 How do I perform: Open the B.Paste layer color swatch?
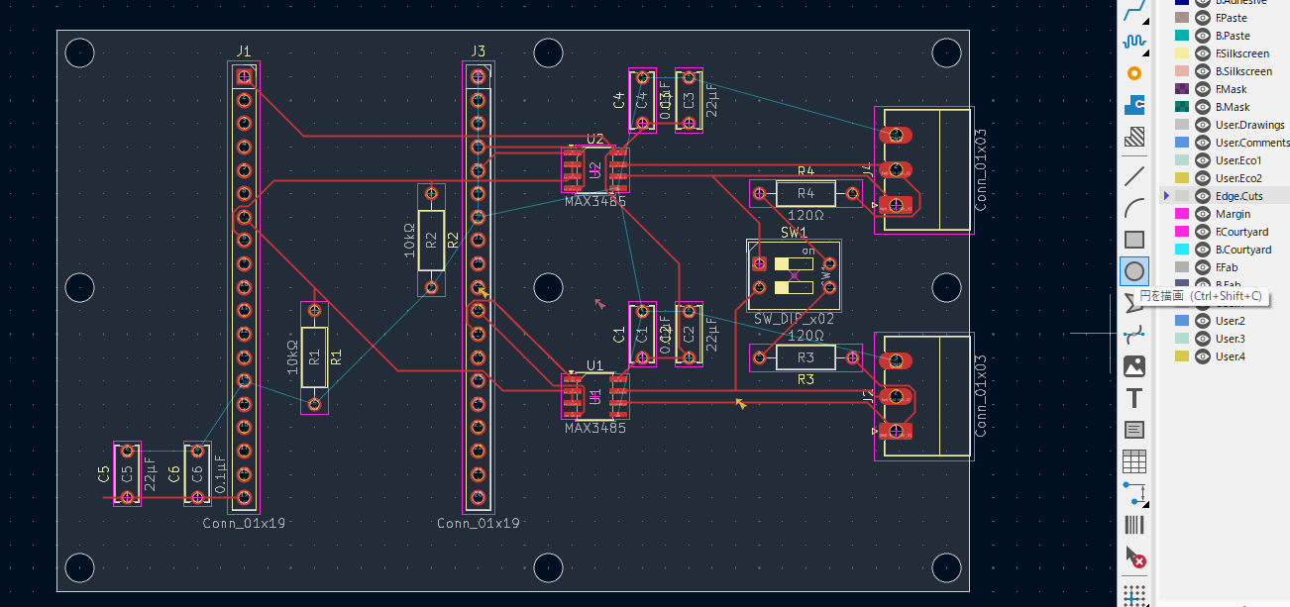[1181, 36]
